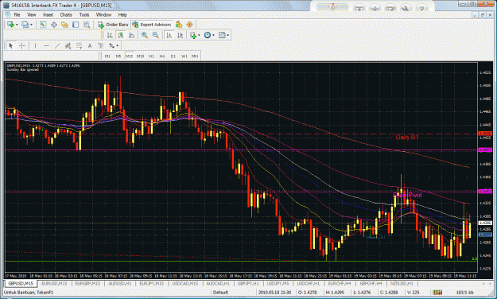Toggle the Expert Advisors button
This screenshot has height=299, width=497.
[x=152, y=25]
